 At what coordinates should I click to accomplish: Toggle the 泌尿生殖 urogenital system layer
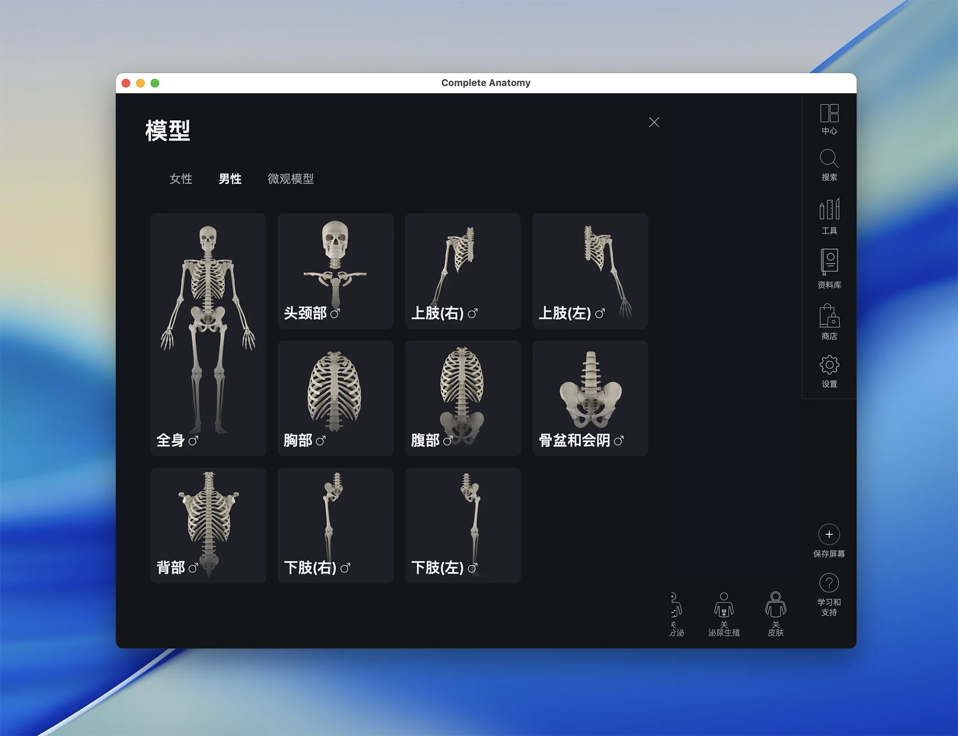pos(724,606)
